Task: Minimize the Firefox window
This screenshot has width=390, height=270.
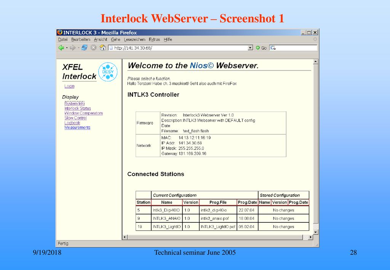Action: click(303, 33)
